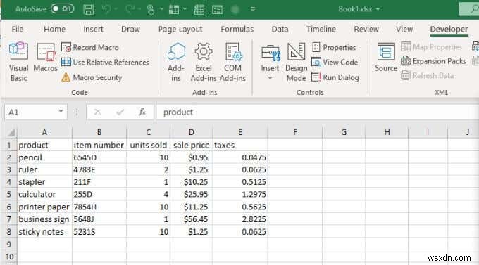The image size is (479, 265).
Task: Click the Select All corner triangle
Action: coord(11,132)
